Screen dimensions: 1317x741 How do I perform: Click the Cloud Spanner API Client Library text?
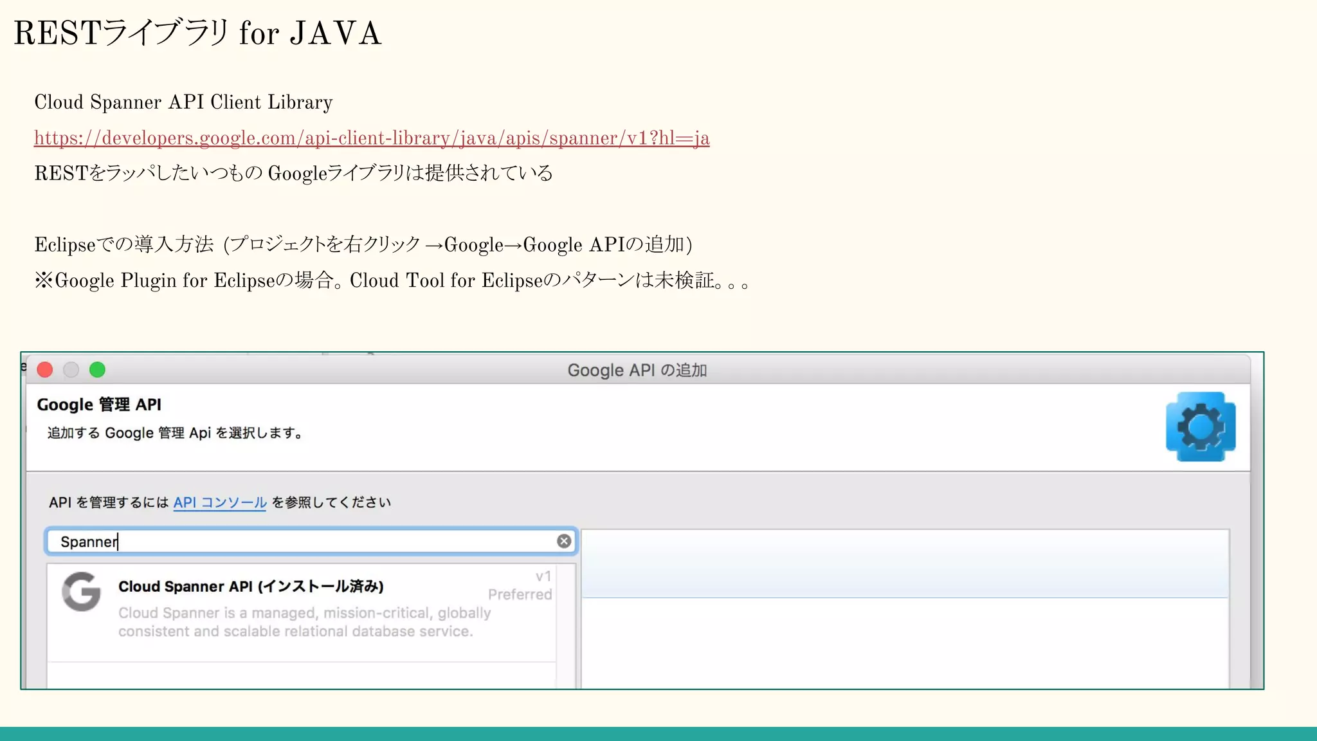(x=183, y=102)
